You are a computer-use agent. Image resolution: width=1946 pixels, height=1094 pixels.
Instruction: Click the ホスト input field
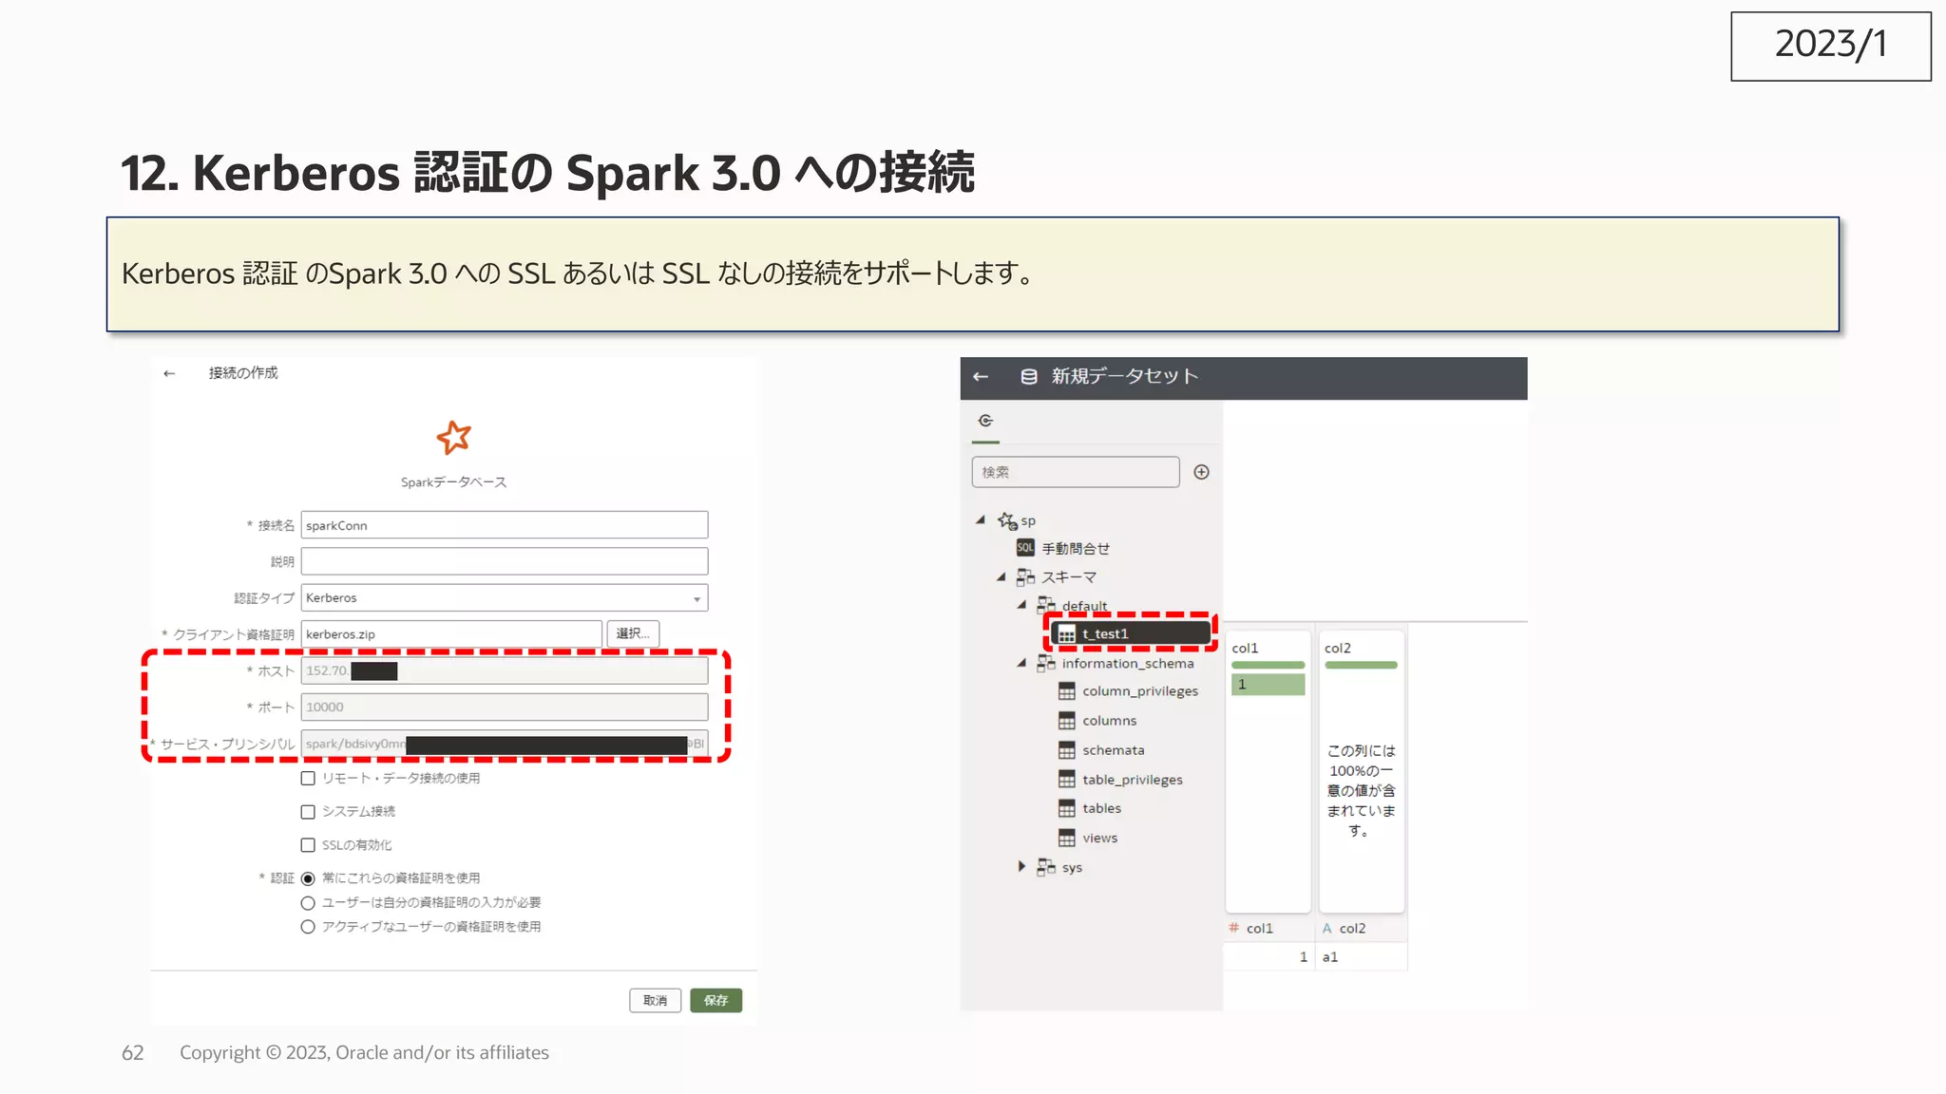click(x=505, y=670)
